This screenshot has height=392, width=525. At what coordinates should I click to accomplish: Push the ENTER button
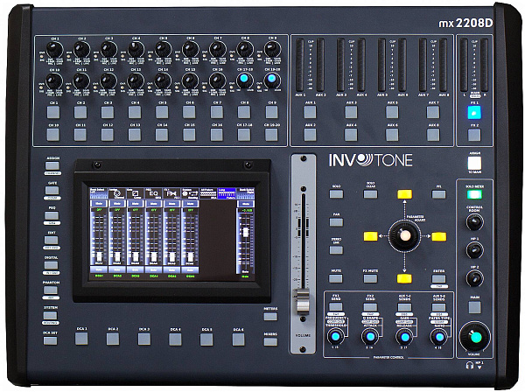click(438, 278)
